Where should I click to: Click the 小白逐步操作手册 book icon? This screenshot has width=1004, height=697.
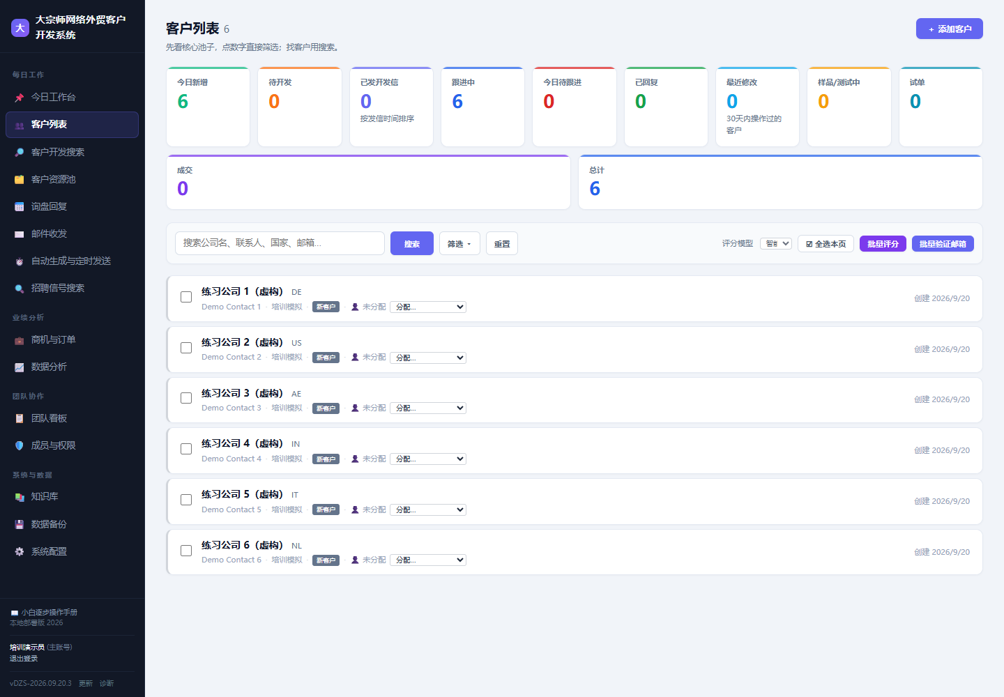click(14, 613)
